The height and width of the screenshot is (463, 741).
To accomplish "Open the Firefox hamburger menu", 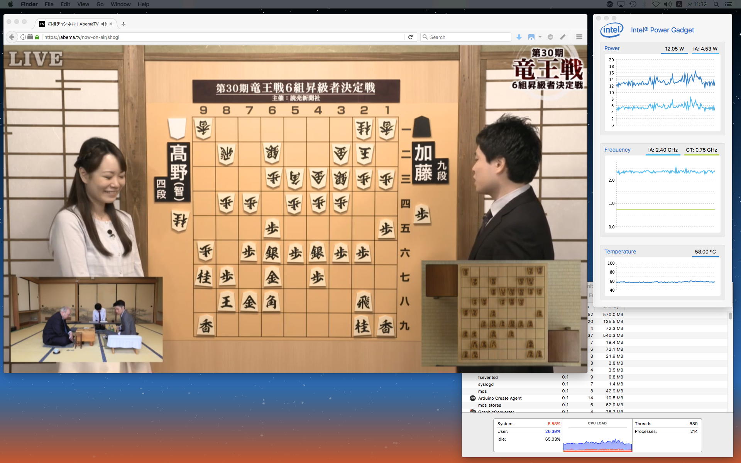I will click(x=579, y=37).
